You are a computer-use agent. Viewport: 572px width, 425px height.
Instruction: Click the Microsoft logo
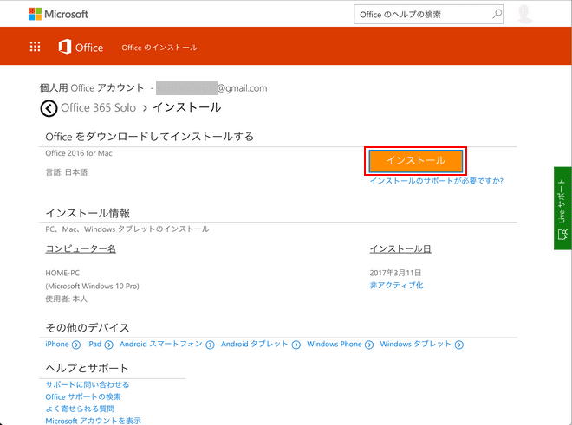click(x=58, y=14)
